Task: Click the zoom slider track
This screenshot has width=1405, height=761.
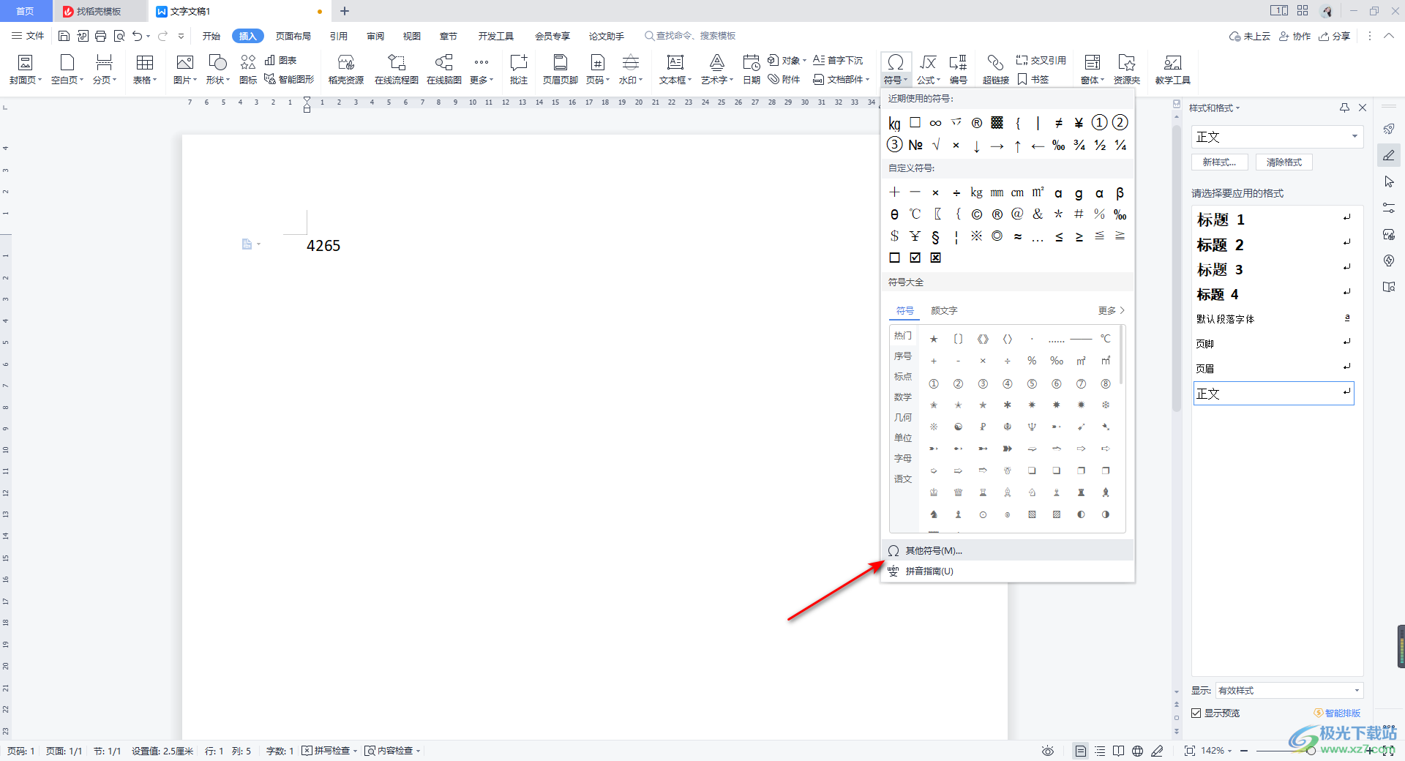Action: 1310,751
